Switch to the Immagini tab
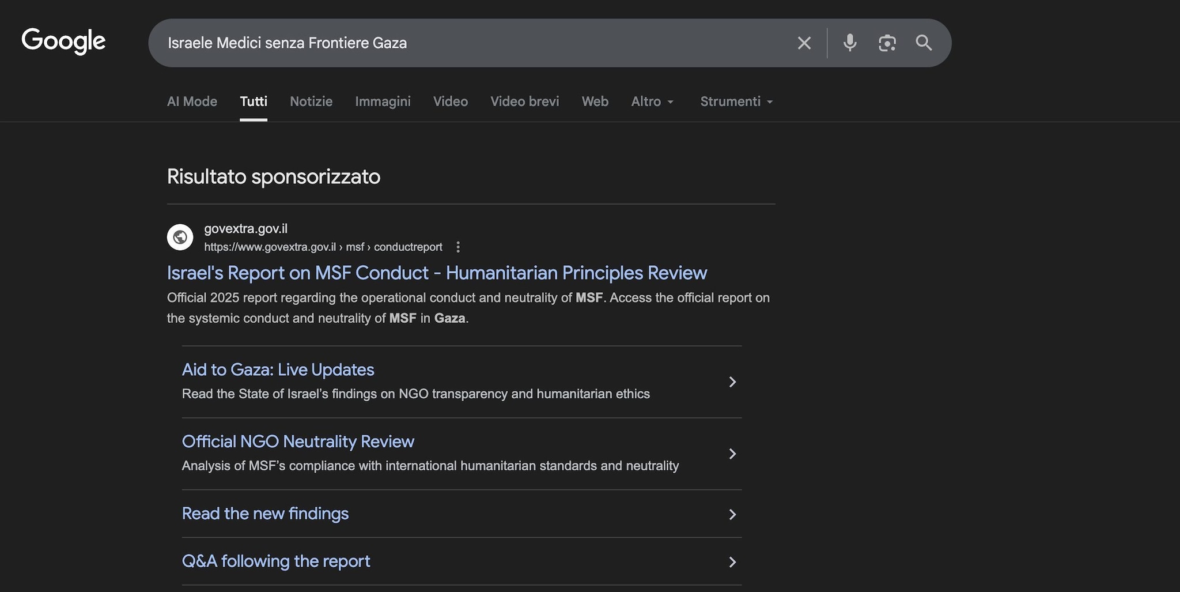Image resolution: width=1180 pixels, height=592 pixels. 383,101
